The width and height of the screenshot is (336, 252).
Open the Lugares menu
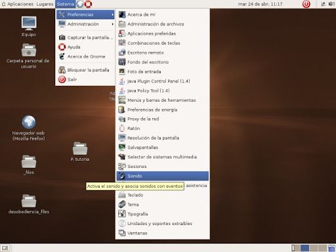point(45,4)
